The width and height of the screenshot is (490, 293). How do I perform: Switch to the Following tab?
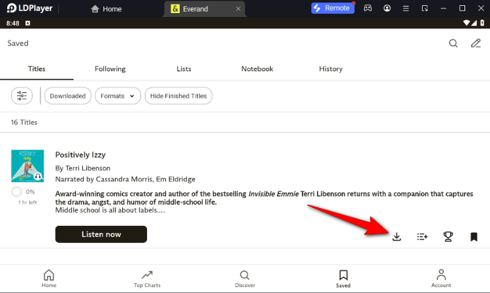coord(110,69)
